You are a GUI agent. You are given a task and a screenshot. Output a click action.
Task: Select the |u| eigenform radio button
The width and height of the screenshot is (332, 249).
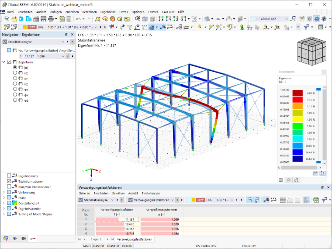pos(15,67)
